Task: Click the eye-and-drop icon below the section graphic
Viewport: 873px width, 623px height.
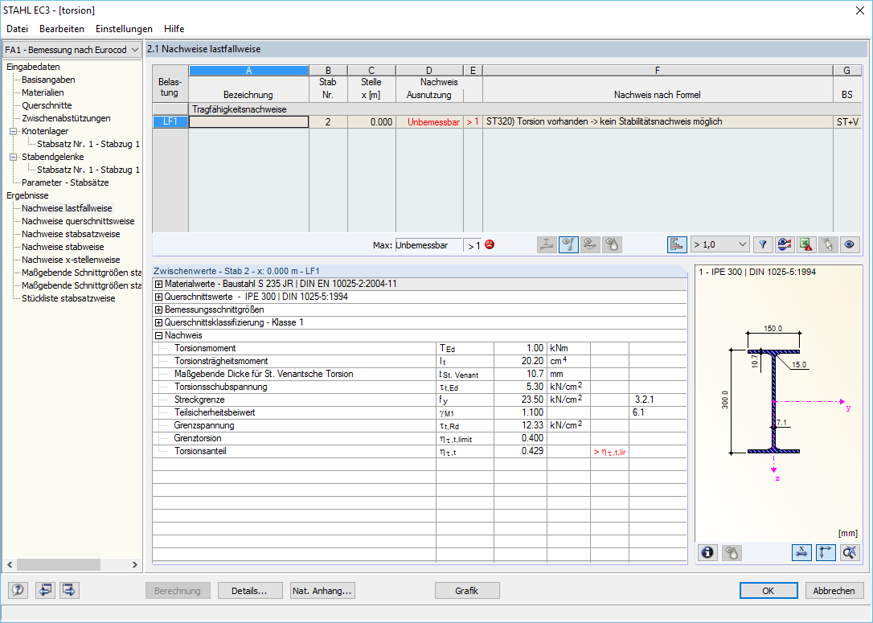Action: (x=731, y=552)
